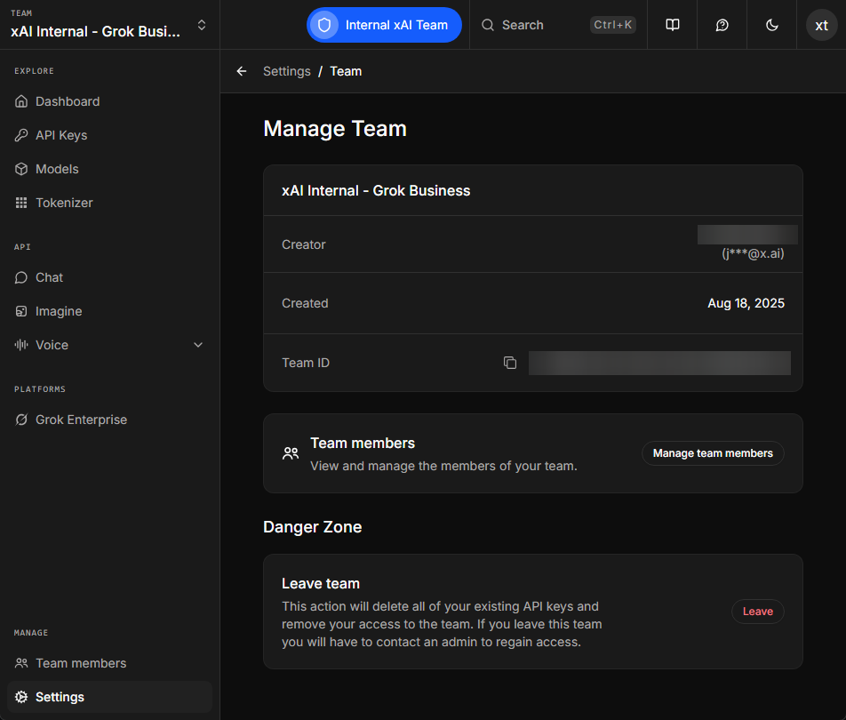The width and height of the screenshot is (846, 720).
Task: Click the Imagine image icon
Action: click(x=21, y=311)
